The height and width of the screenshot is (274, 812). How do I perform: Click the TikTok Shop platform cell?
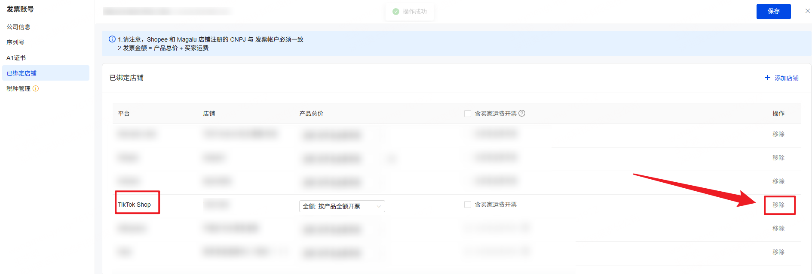[135, 205]
